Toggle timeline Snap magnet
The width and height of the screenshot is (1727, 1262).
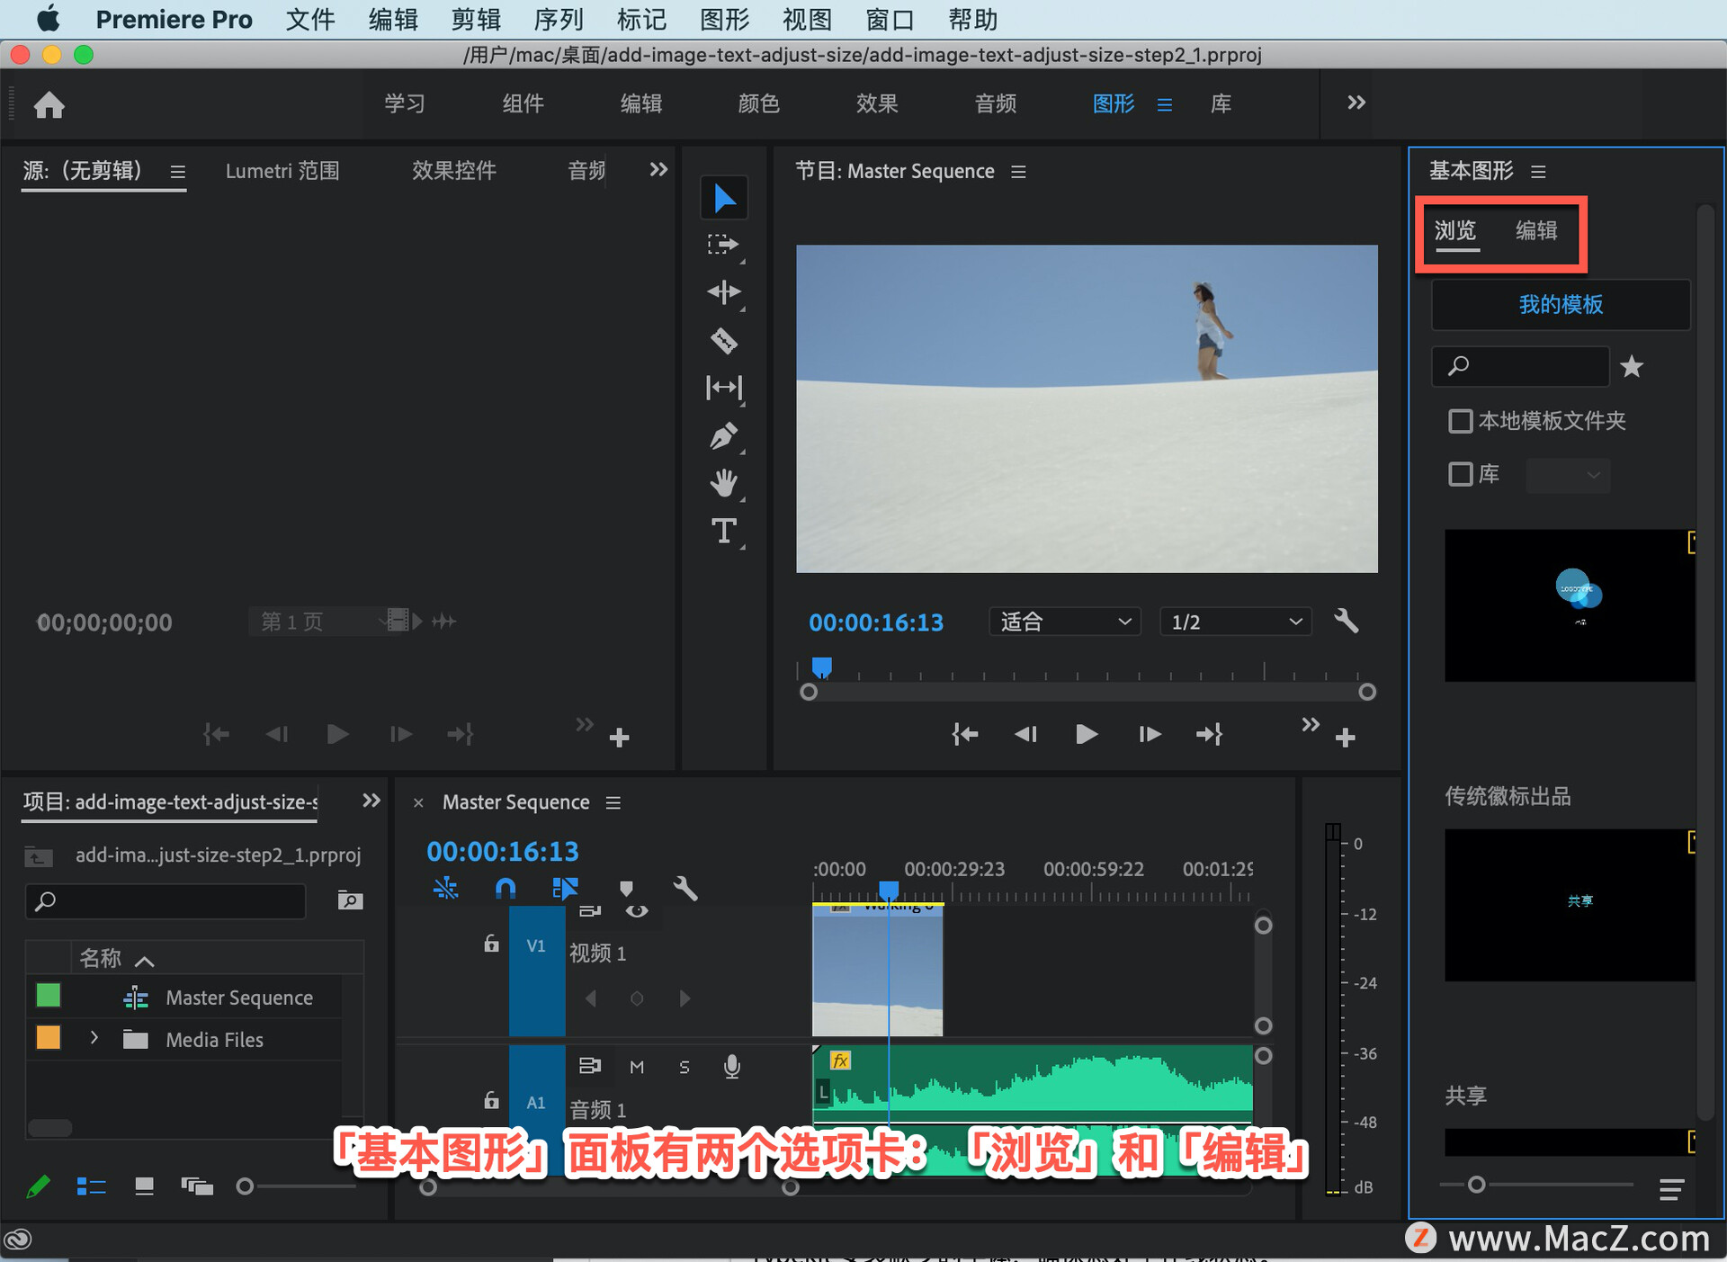click(506, 889)
